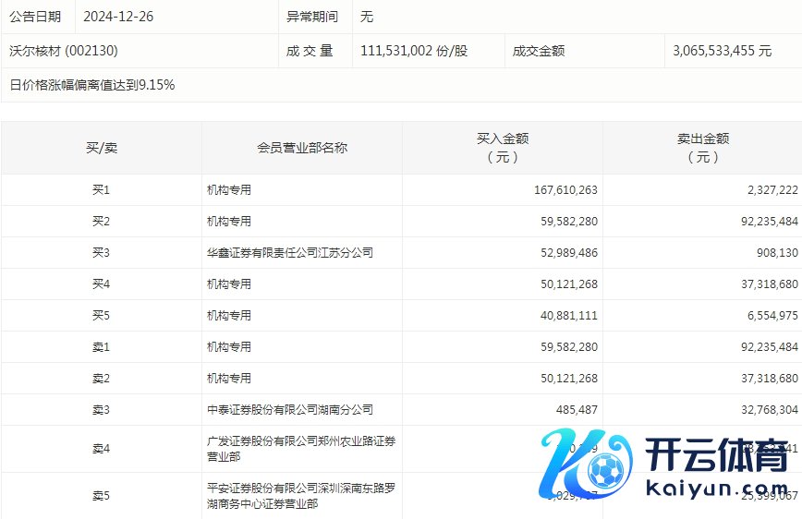Select the 成交量 value 111,531,002 份/股
Image resolution: width=802 pixels, height=519 pixels.
tap(414, 51)
